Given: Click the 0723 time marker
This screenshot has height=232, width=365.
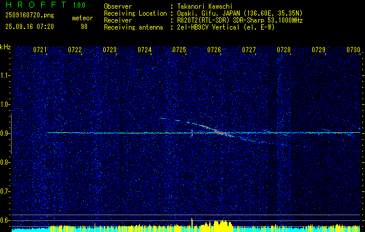Looking at the screenshot, I should click(x=110, y=50).
